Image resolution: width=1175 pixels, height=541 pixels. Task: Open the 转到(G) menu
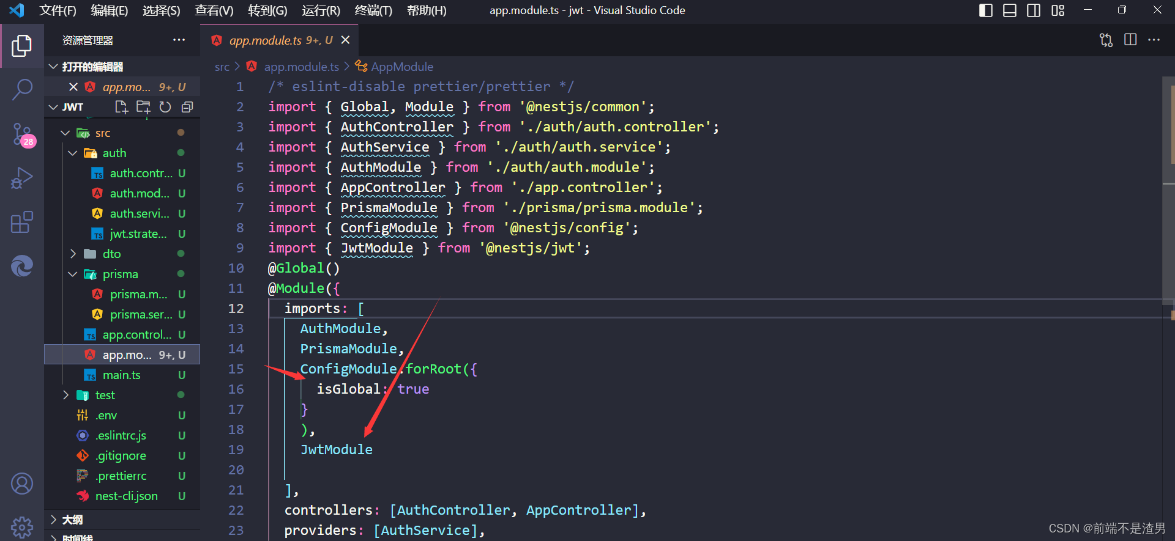pyautogui.click(x=267, y=10)
